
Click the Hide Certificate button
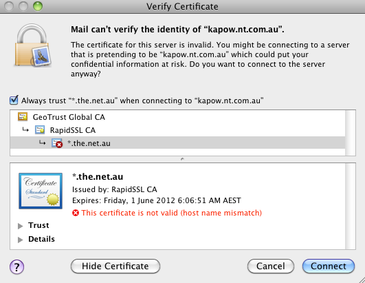tap(115, 266)
